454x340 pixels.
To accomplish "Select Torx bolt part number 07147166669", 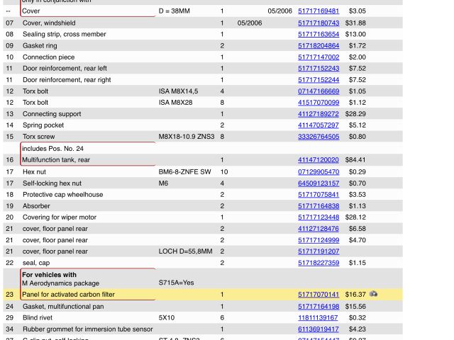I will 318,91.
